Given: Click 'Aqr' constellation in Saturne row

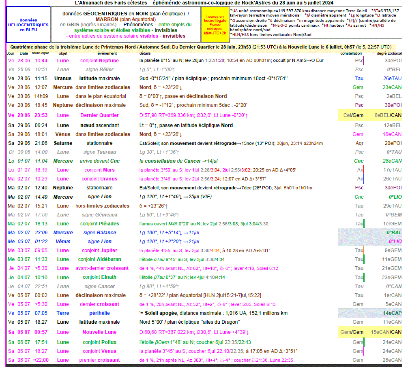Looking at the screenshot, I should tap(359, 143).
